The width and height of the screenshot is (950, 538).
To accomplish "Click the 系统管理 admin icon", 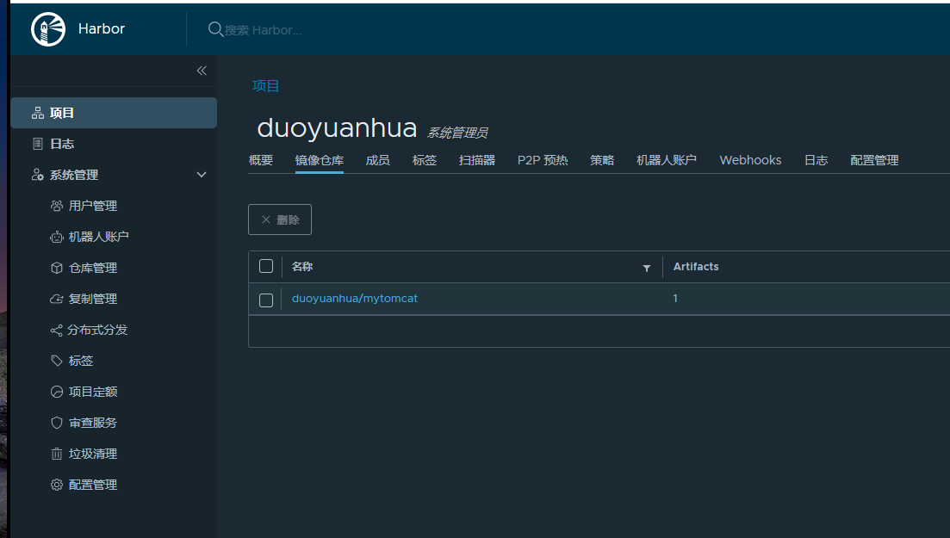I will click(38, 175).
